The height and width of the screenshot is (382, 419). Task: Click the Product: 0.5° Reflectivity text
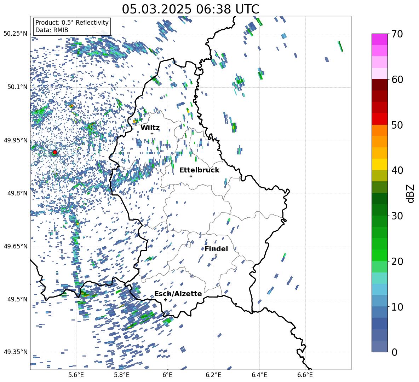pos(72,22)
